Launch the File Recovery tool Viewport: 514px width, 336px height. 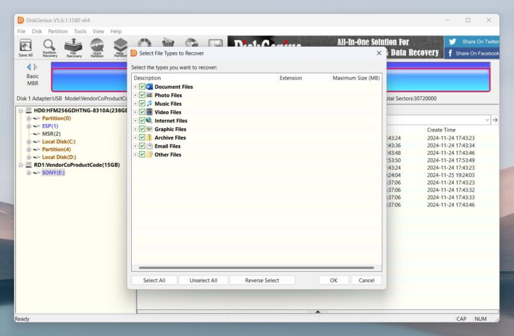[x=74, y=48]
